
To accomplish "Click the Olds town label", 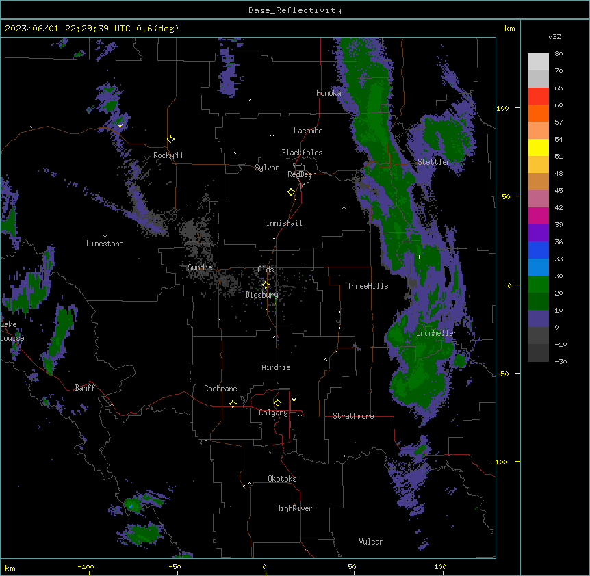I will (x=266, y=270).
